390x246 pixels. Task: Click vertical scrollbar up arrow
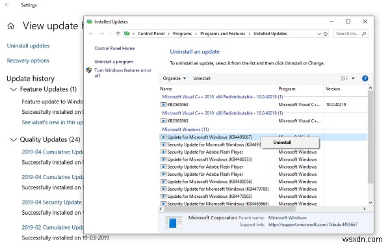(x=370, y=88)
